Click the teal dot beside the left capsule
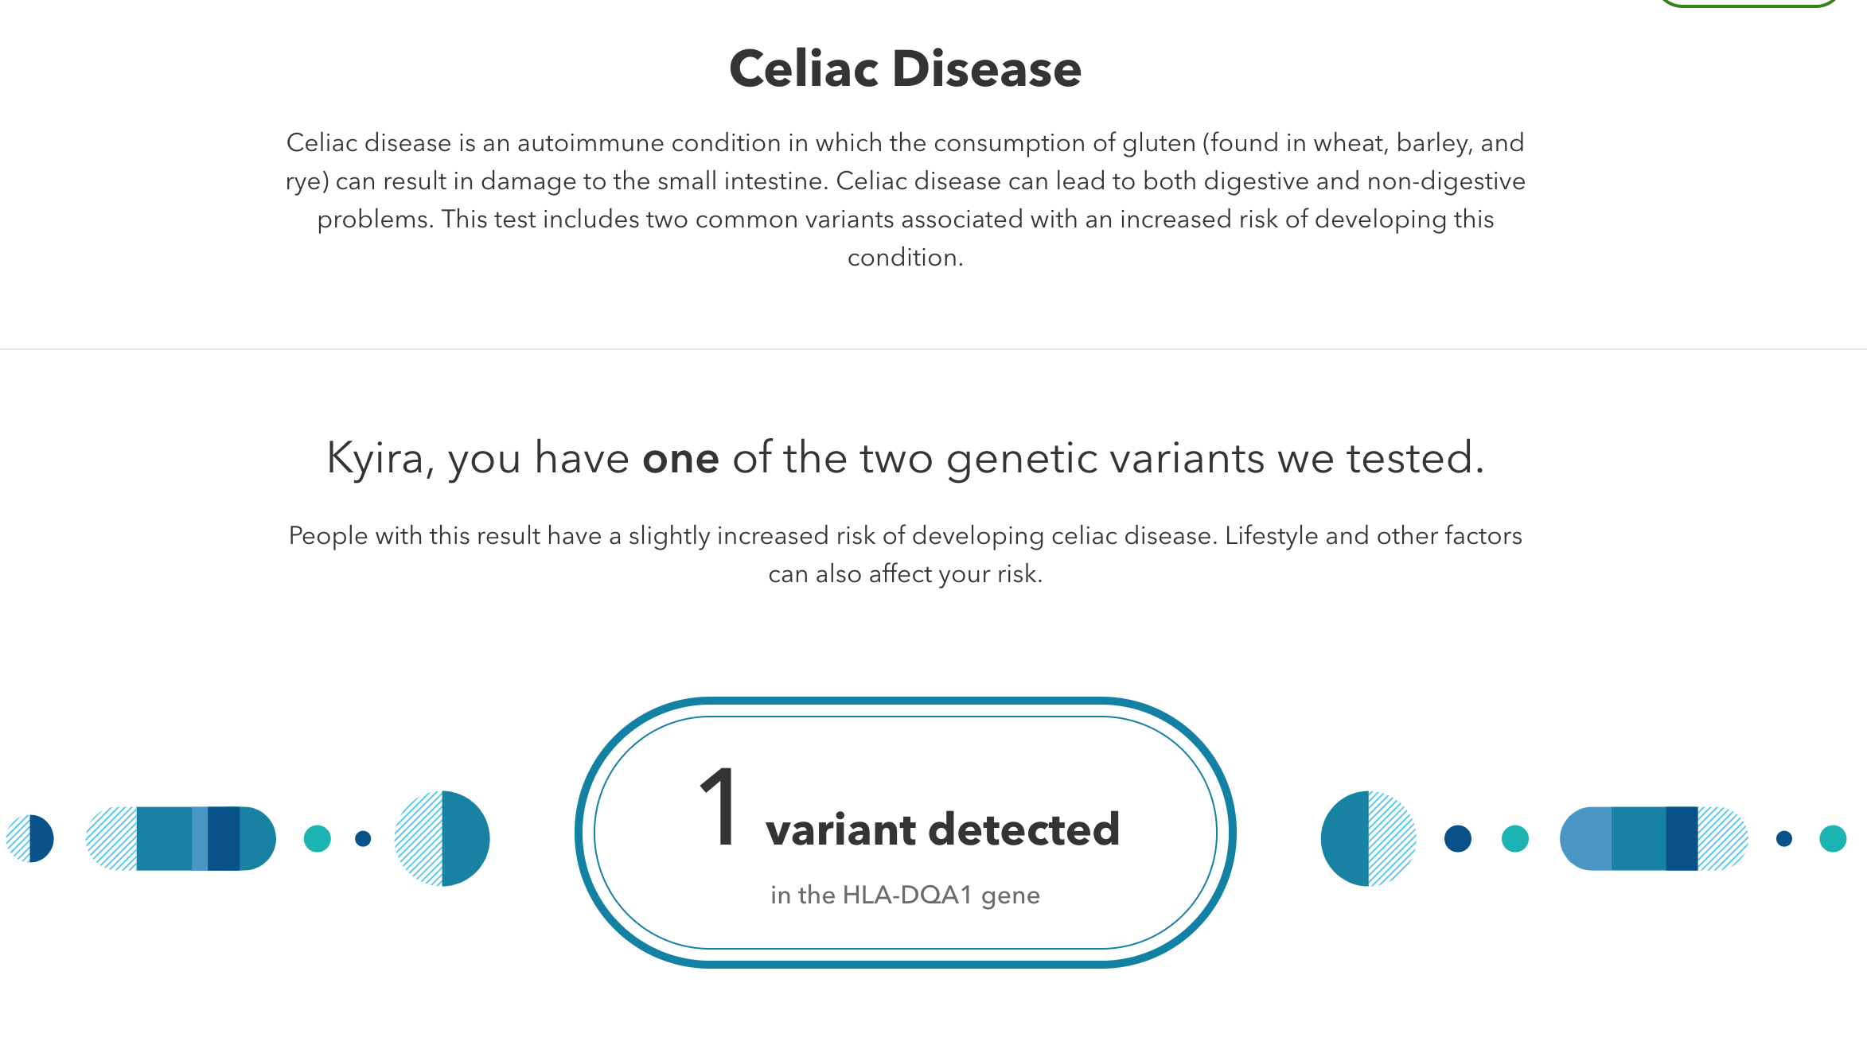Screen dimensions: 1867x1045 [318, 838]
